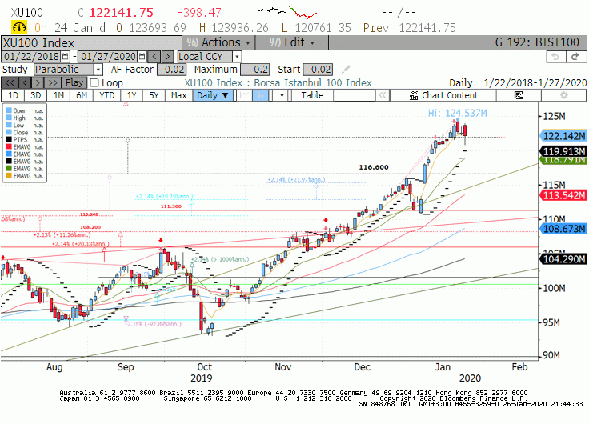Toggle the YTD range button
Image resolution: width=589 pixels, height=424 pixels.
pos(107,95)
